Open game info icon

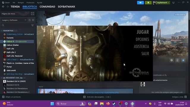(x=178, y=60)
